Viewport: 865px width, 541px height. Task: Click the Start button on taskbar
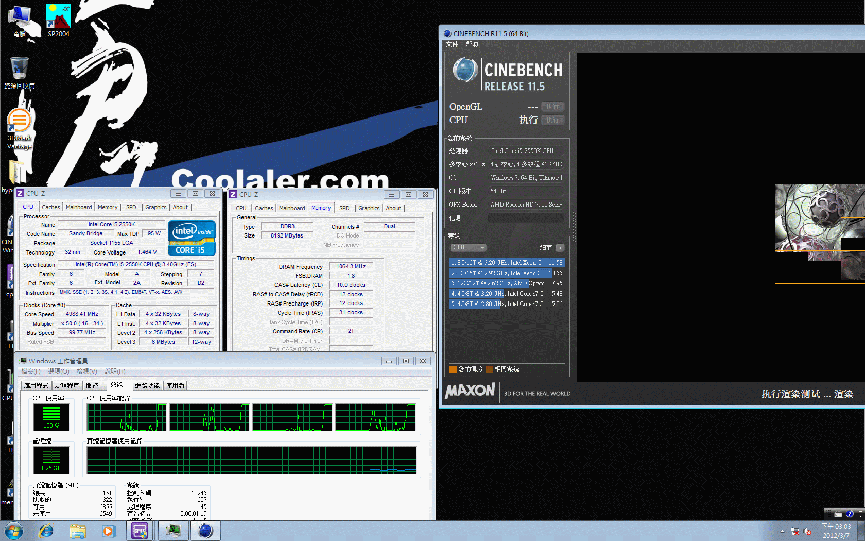[14, 531]
